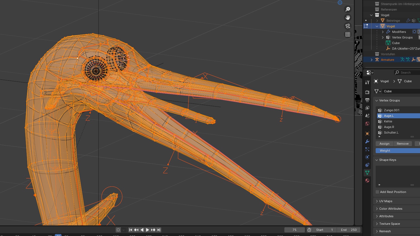The height and width of the screenshot is (236, 420).
Task: Click the Cube mesh data icon in outliner
Action: 388,43
